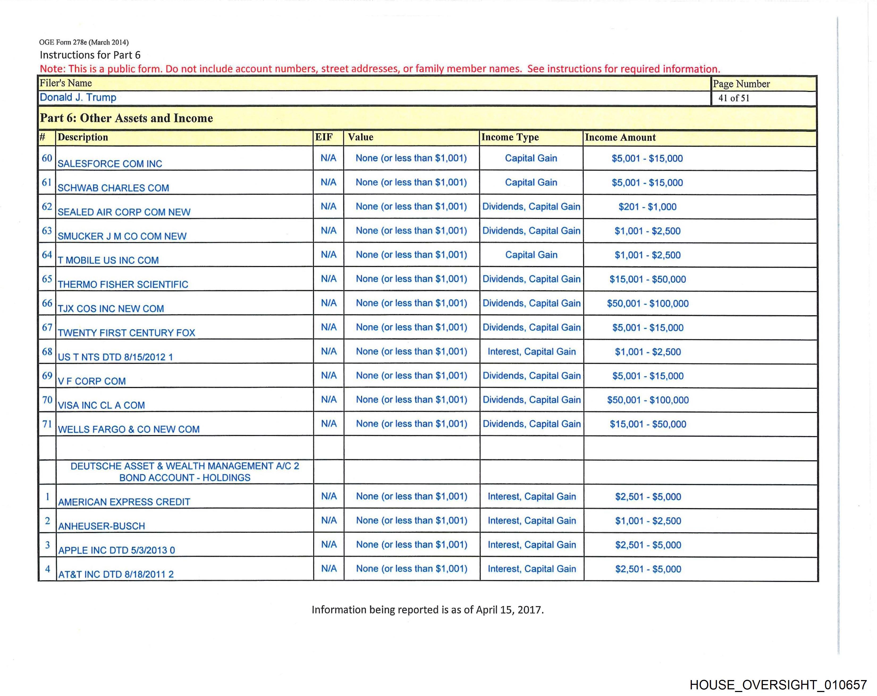Click the Part 6: Other Assets and Income title

point(127,118)
